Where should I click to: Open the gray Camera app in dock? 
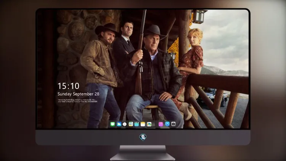pos(173,124)
